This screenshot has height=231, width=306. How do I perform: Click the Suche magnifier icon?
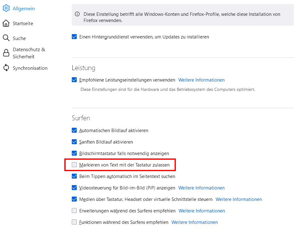[x=6, y=38]
